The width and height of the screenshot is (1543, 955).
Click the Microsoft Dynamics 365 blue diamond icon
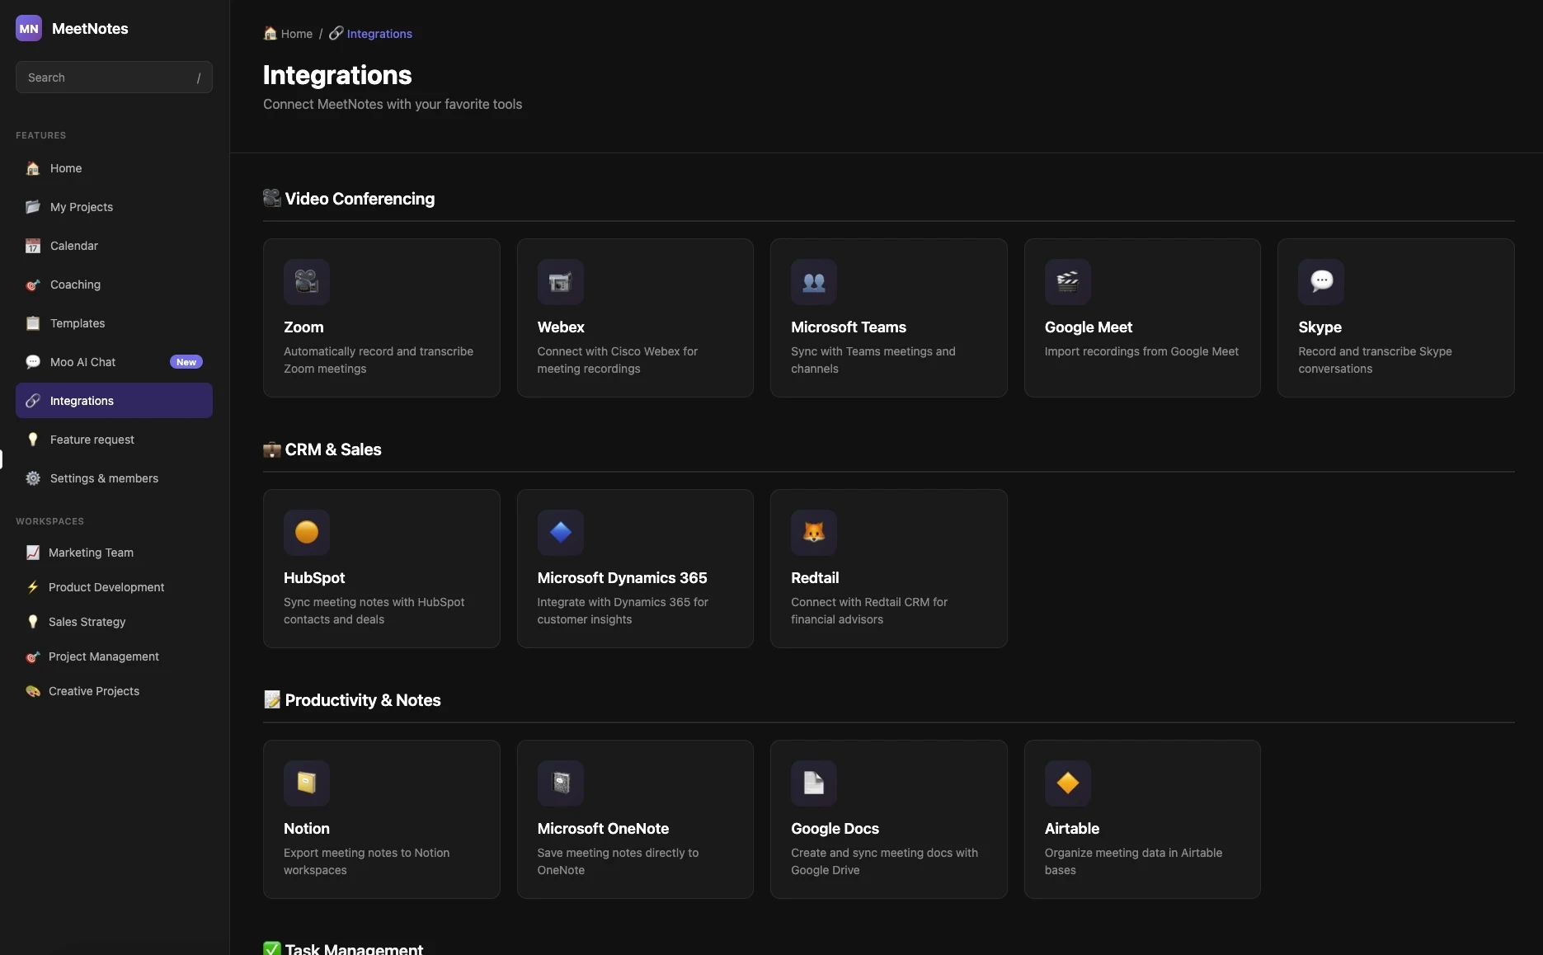coord(561,533)
